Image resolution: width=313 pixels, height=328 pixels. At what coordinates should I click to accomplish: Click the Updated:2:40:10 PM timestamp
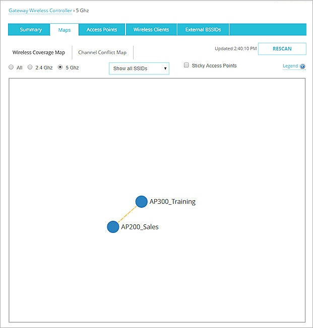236,48
